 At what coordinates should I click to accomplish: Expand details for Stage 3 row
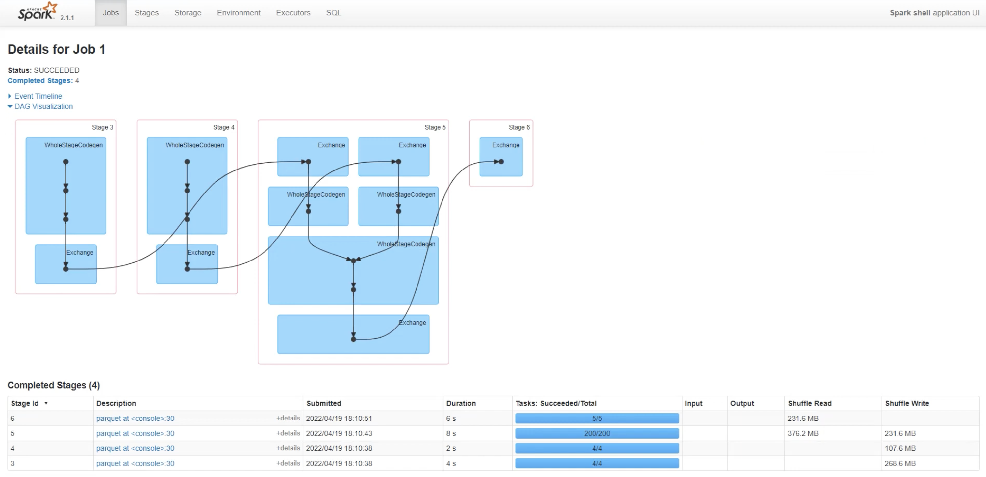click(x=288, y=463)
